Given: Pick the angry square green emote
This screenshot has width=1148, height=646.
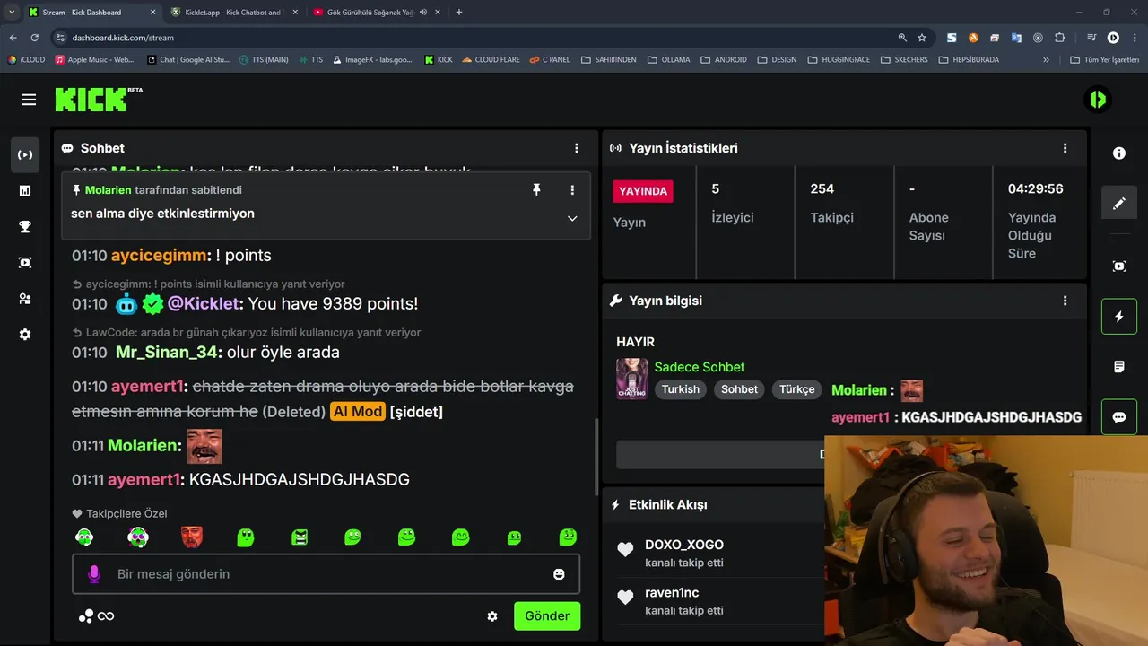Looking at the screenshot, I should click(x=300, y=537).
